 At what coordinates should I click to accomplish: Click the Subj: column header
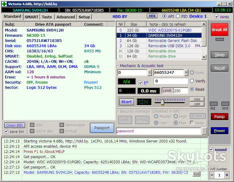tap(13, 24)
